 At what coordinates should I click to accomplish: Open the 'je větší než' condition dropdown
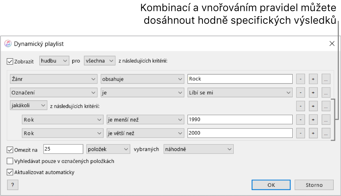coord(145,133)
